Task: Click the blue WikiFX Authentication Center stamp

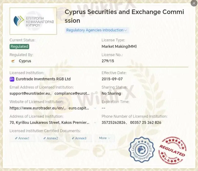Action: point(142,150)
